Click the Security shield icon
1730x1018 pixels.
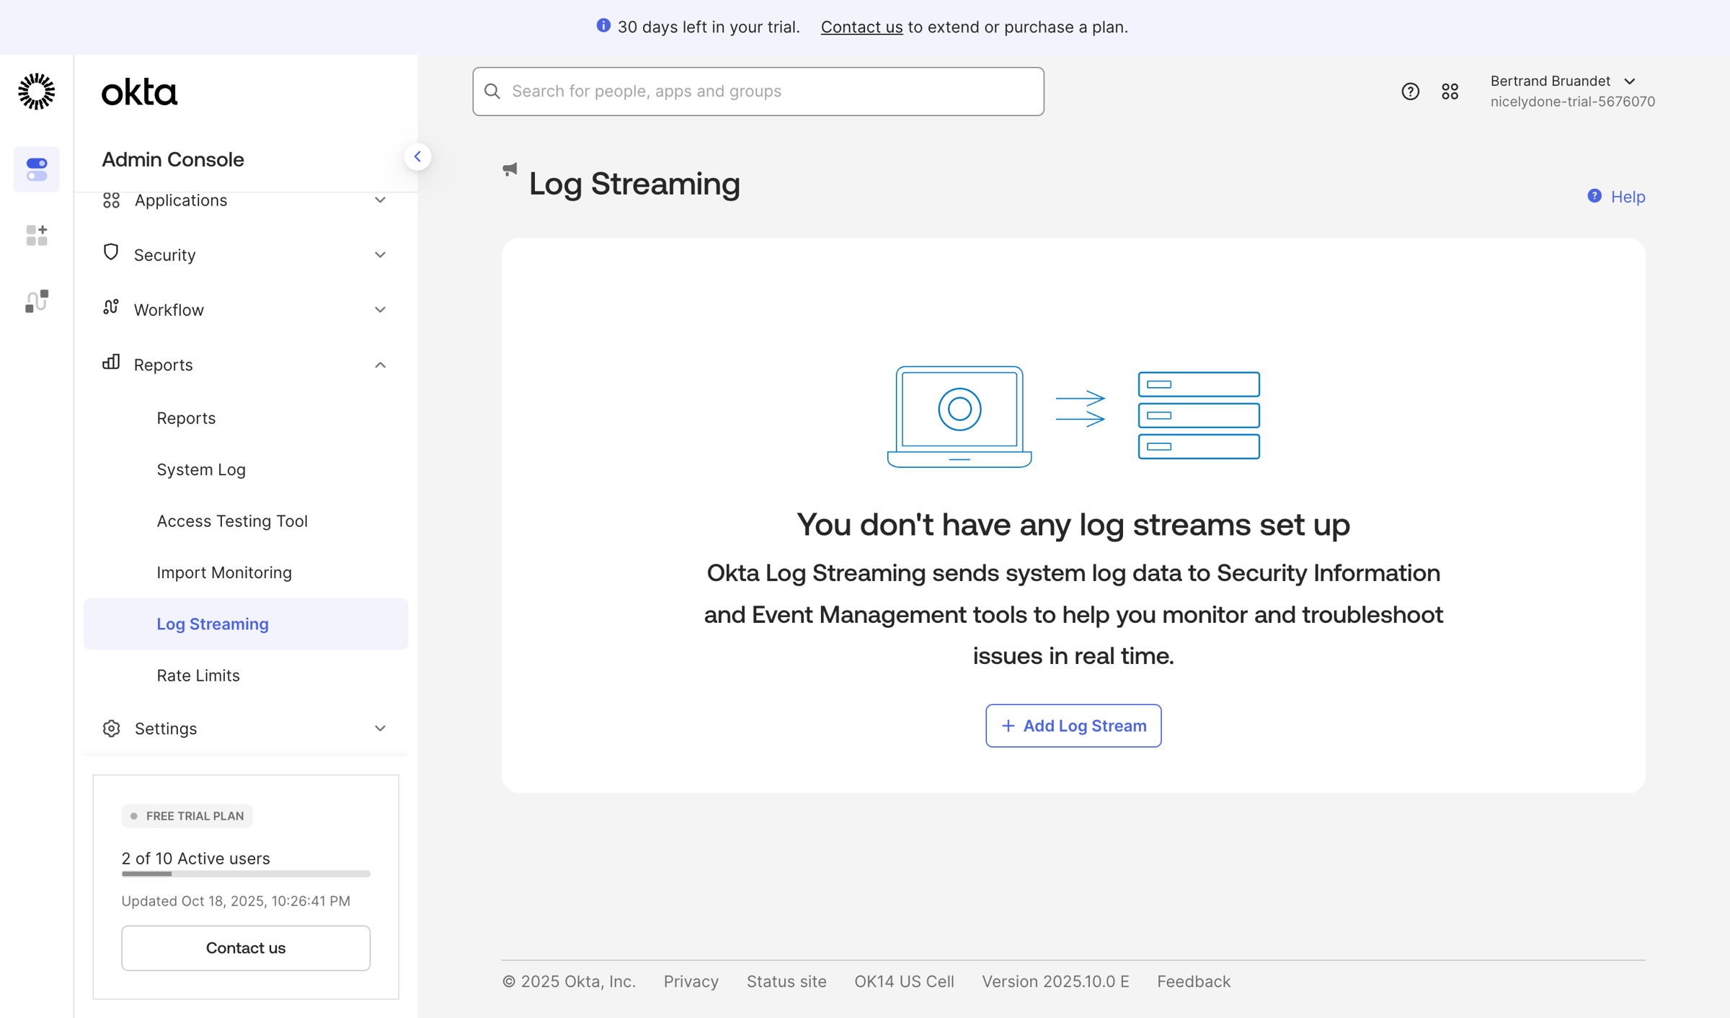point(111,252)
